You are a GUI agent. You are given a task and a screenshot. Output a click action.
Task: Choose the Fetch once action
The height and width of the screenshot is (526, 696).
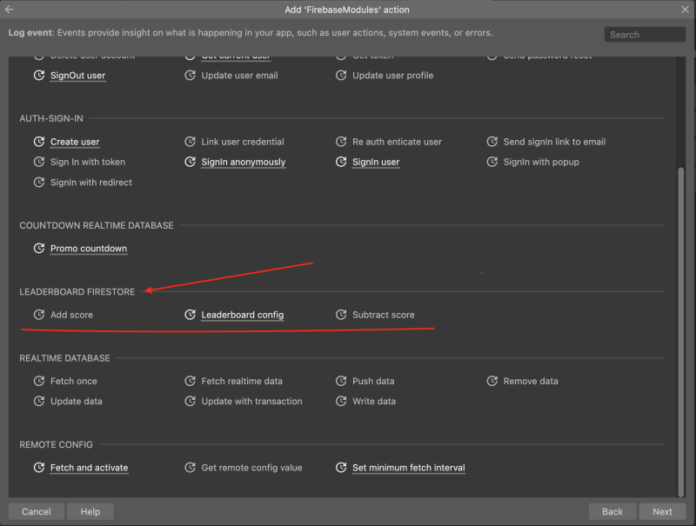(74, 381)
